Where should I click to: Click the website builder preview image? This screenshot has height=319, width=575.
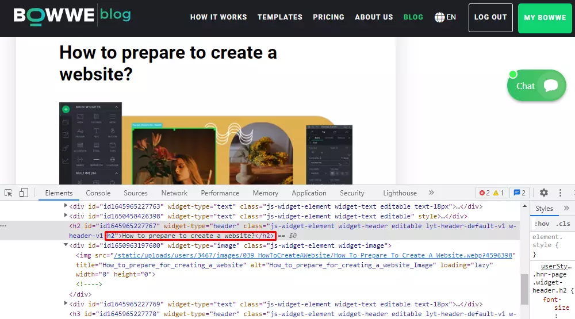pos(206,143)
